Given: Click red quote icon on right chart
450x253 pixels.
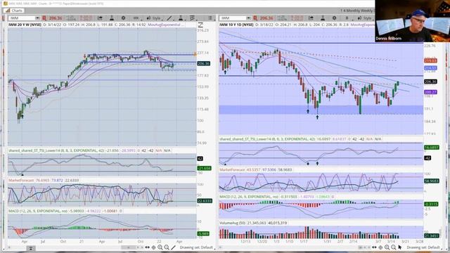Looking at the screenshot, I should 255,18.
